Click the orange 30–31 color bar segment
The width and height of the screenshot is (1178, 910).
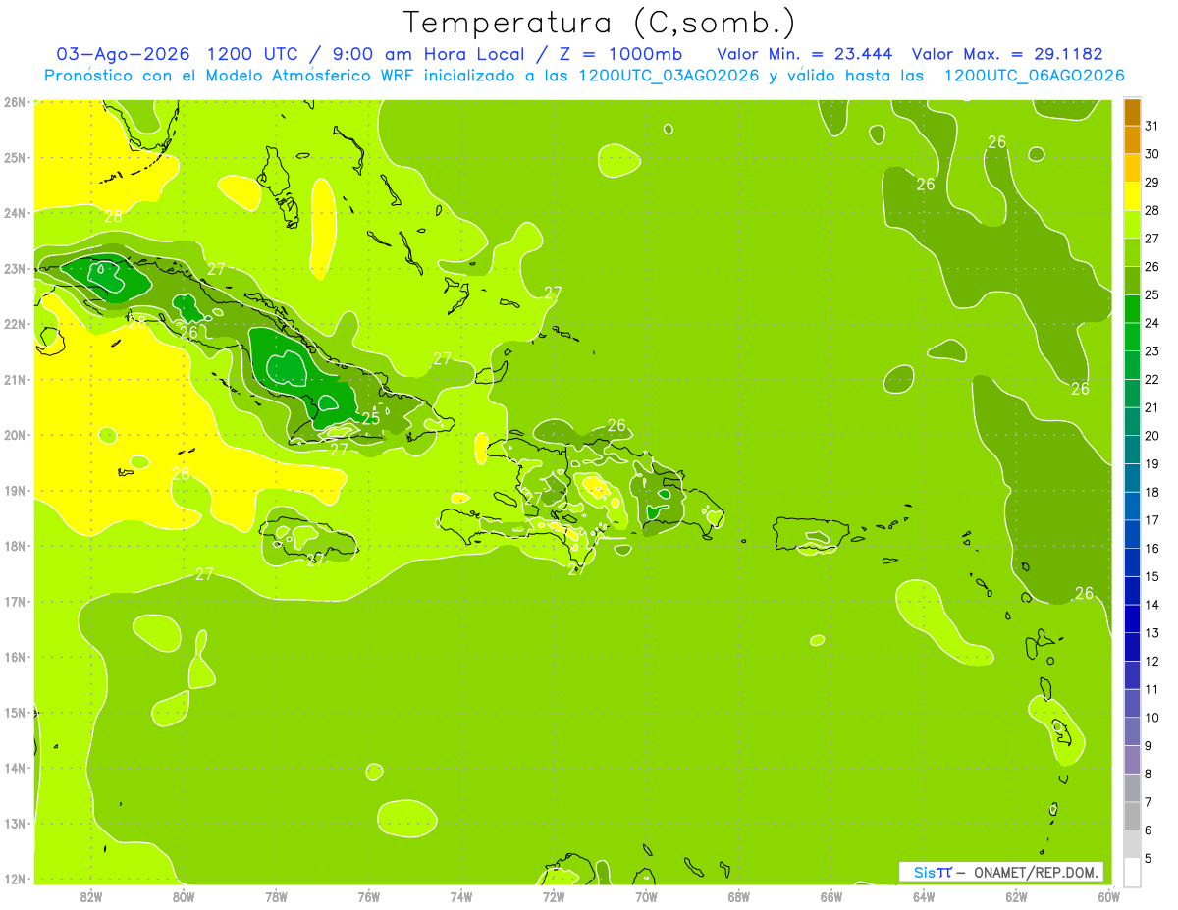click(x=1132, y=139)
